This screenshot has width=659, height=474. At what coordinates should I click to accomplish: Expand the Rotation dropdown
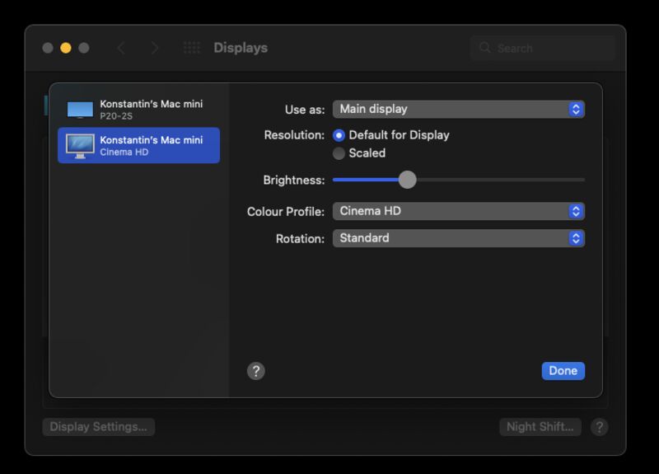point(458,238)
